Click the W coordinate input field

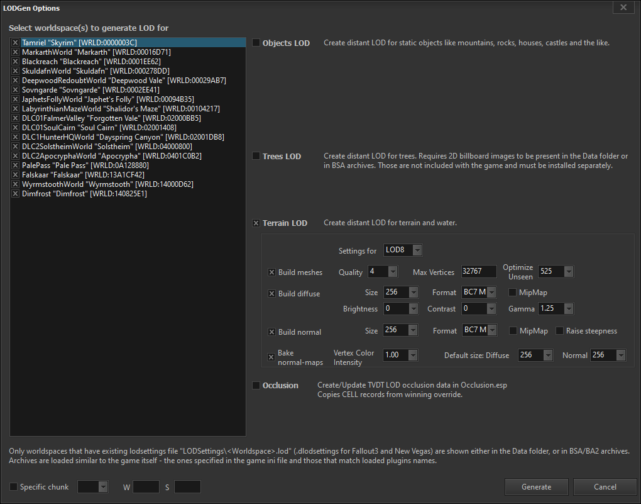[x=146, y=487]
